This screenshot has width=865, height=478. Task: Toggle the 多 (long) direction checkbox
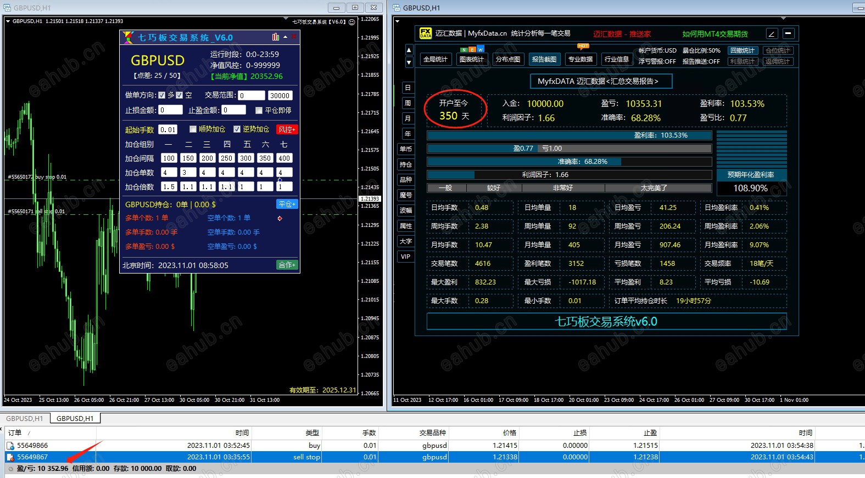(x=161, y=95)
